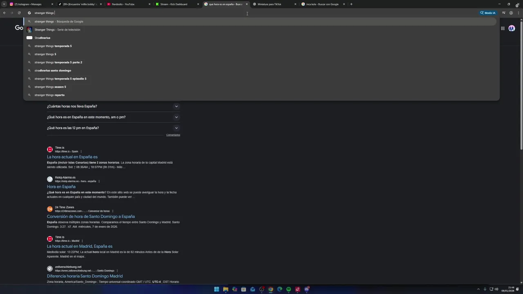Image resolution: width=523 pixels, height=294 pixels.
Task: Open 'Conversión de hora de Santo Domingo a España'
Action: click(91, 216)
